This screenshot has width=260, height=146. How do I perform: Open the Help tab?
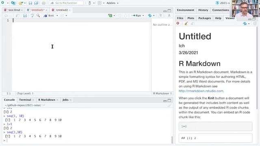[218, 18]
